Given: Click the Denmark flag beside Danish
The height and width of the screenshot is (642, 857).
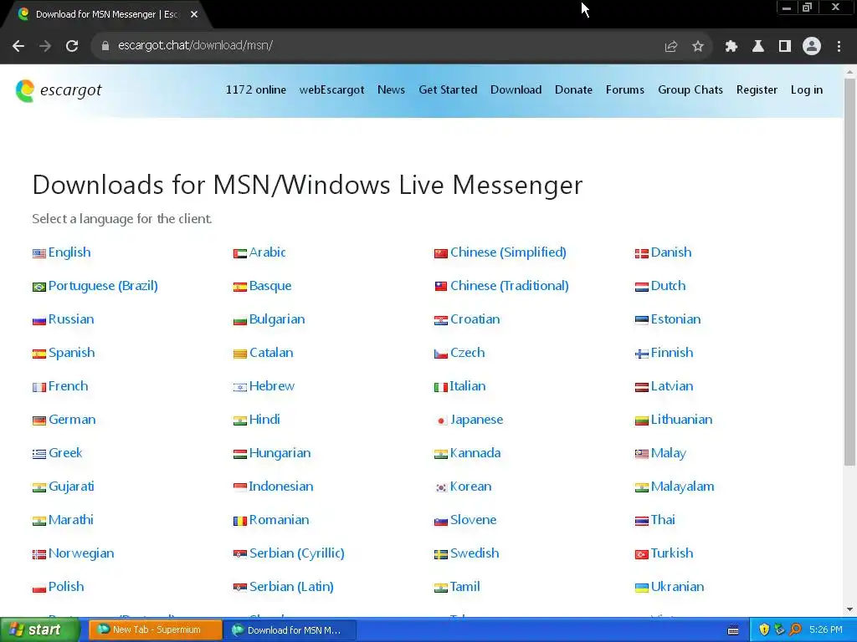Looking at the screenshot, I should tap(642, 254).
